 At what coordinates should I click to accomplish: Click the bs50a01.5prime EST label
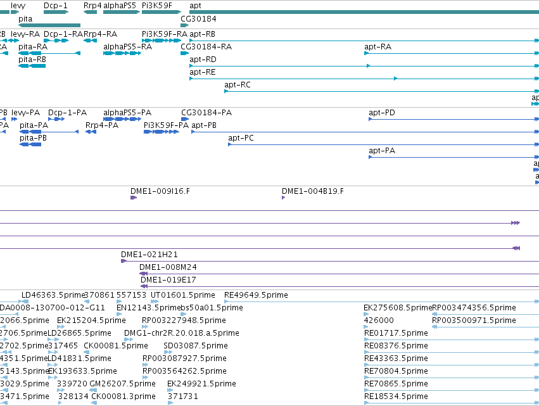[x=212, y=308]
